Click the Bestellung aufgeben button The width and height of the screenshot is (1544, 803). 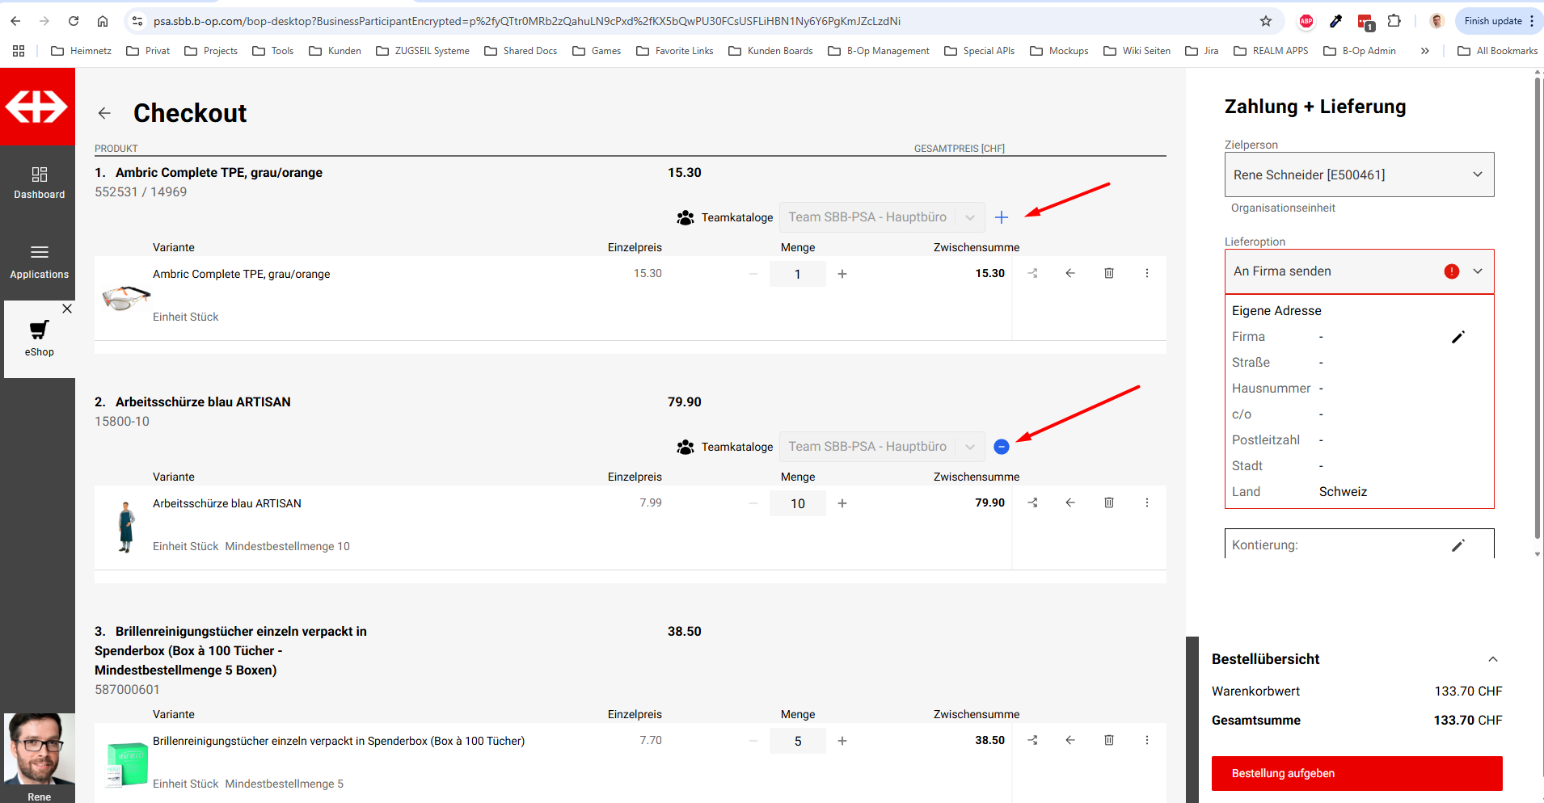(x=1356, y=773)
